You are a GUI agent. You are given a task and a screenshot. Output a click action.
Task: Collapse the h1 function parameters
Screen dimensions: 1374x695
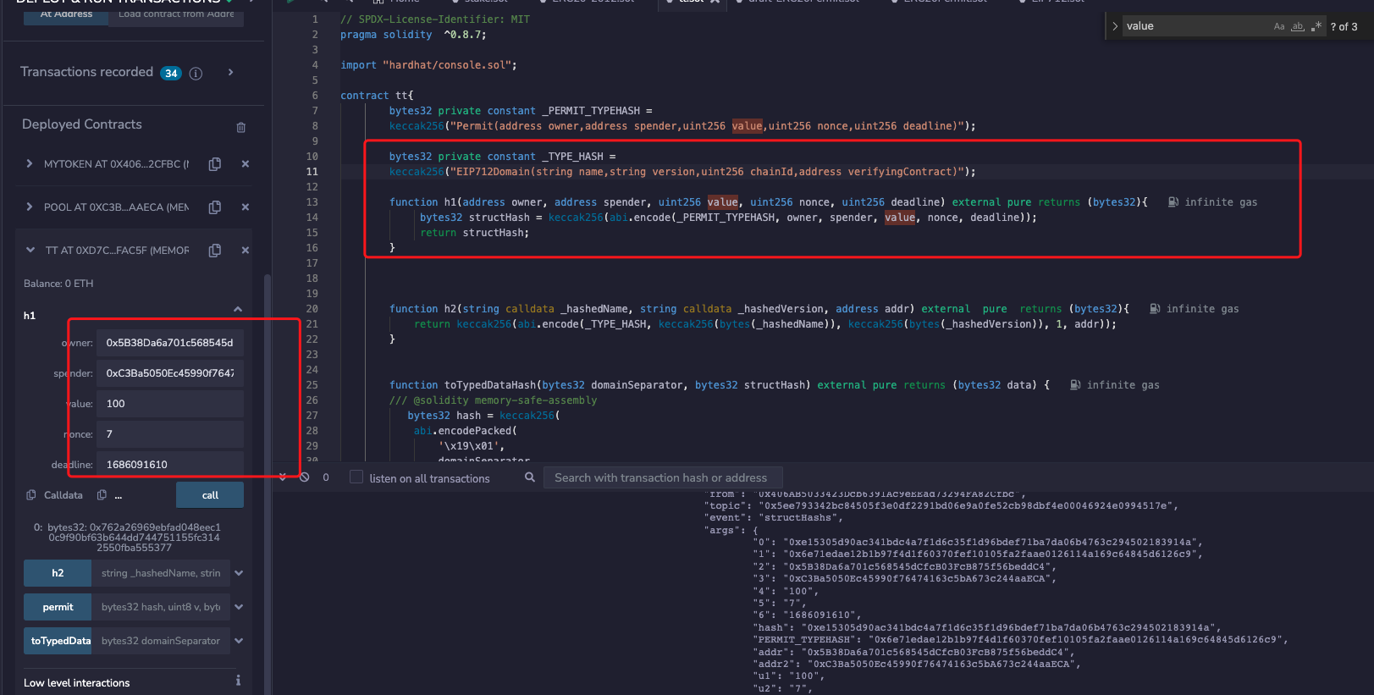(238, 310)
